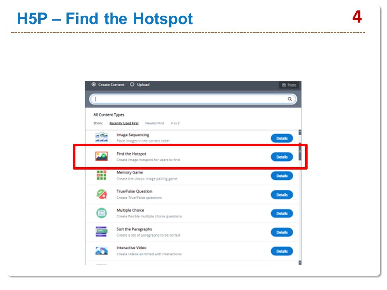Click the scroll-down arrow of the content list

pos(300,262)
